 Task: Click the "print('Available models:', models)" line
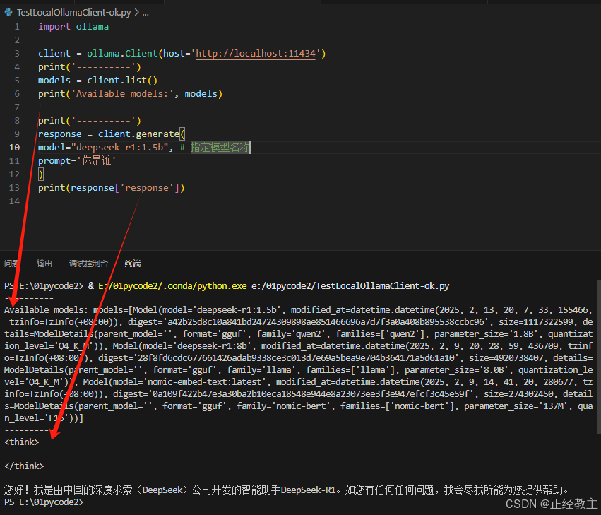(131, 93)
